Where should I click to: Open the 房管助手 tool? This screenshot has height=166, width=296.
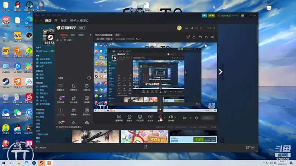[74, 87]
